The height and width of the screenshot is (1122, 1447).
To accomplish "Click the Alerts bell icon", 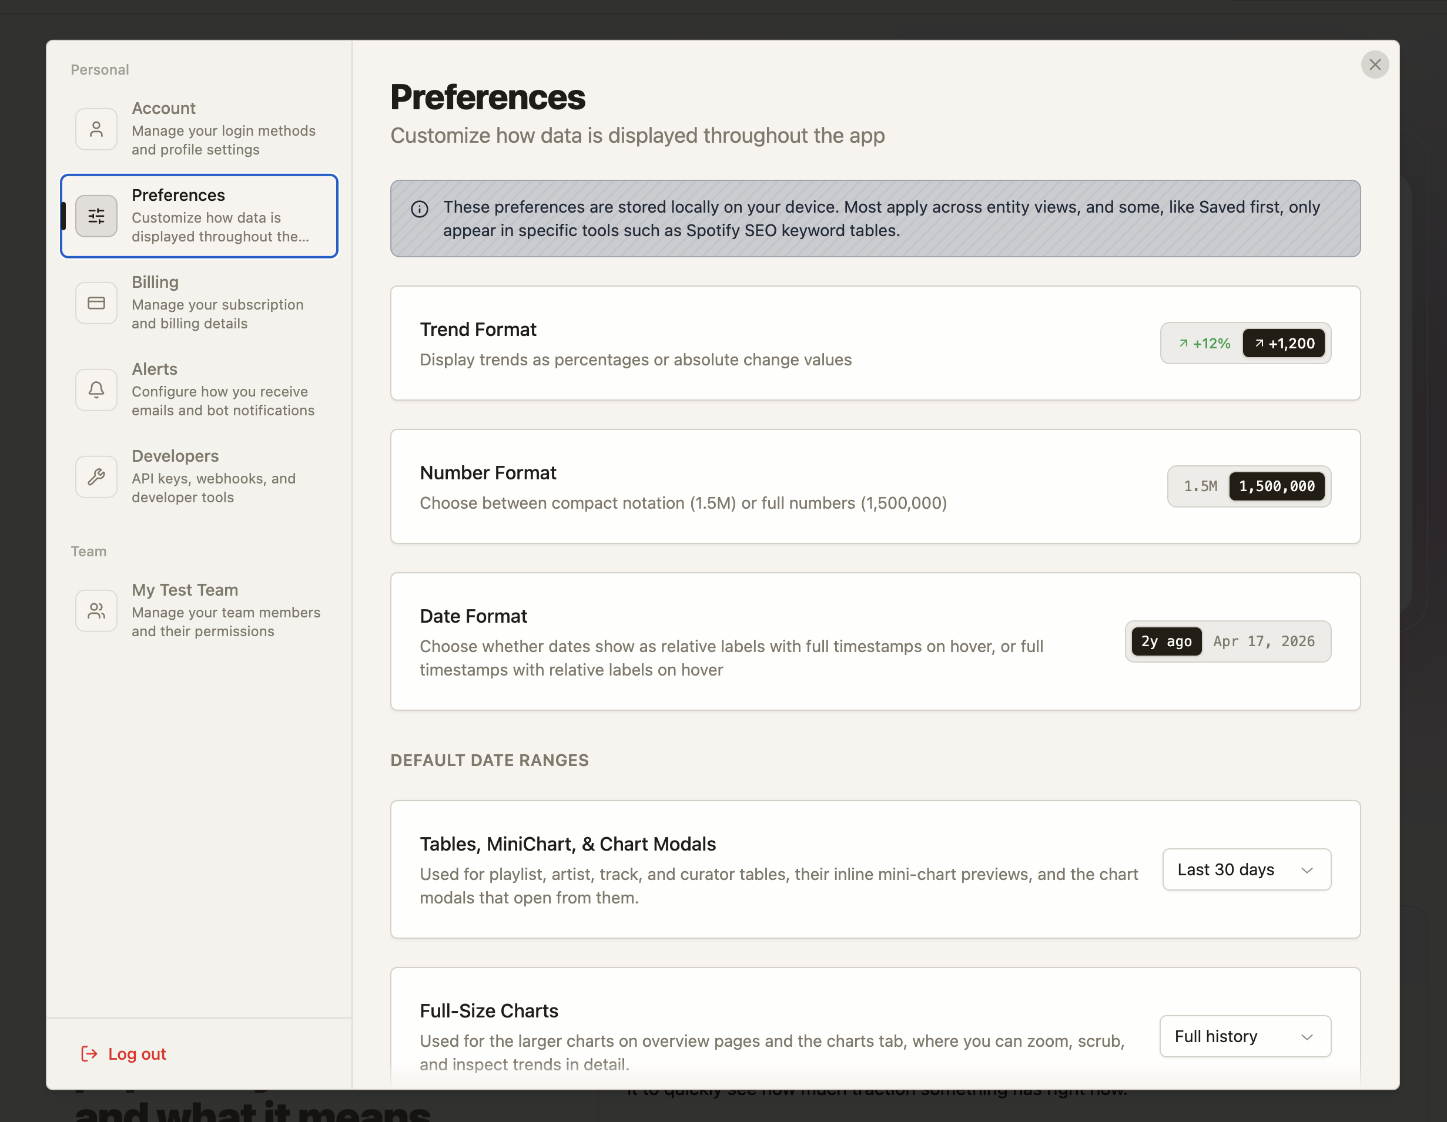I will 96,389.
